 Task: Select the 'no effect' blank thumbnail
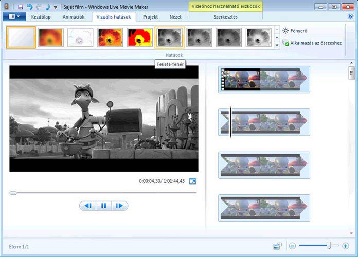[x=21, y=38]
